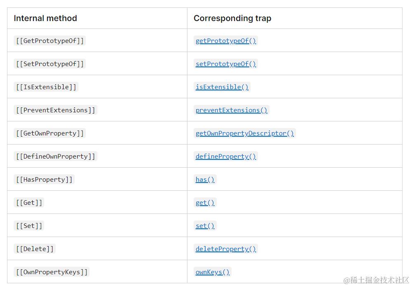Image resolution: width=412 pixels, height=287 pixels.
Task: Visit the getOwnPropertyDescriptor() link
Action: 244,133
